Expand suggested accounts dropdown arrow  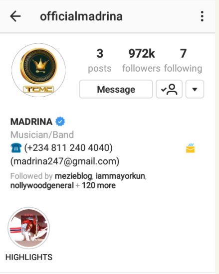pyautogui.click(x=195, y=89)
